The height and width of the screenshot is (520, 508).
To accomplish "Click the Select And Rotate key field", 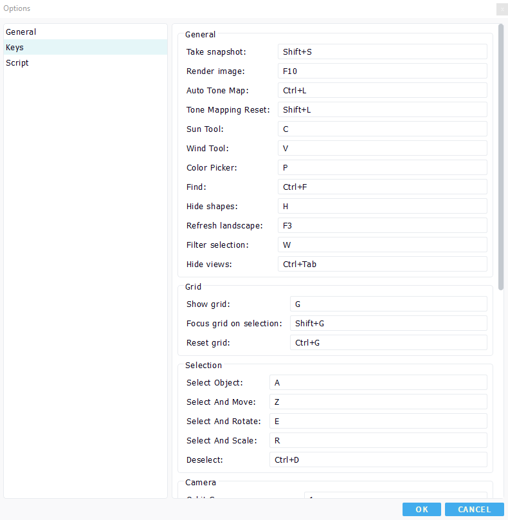I will point(377,422).
